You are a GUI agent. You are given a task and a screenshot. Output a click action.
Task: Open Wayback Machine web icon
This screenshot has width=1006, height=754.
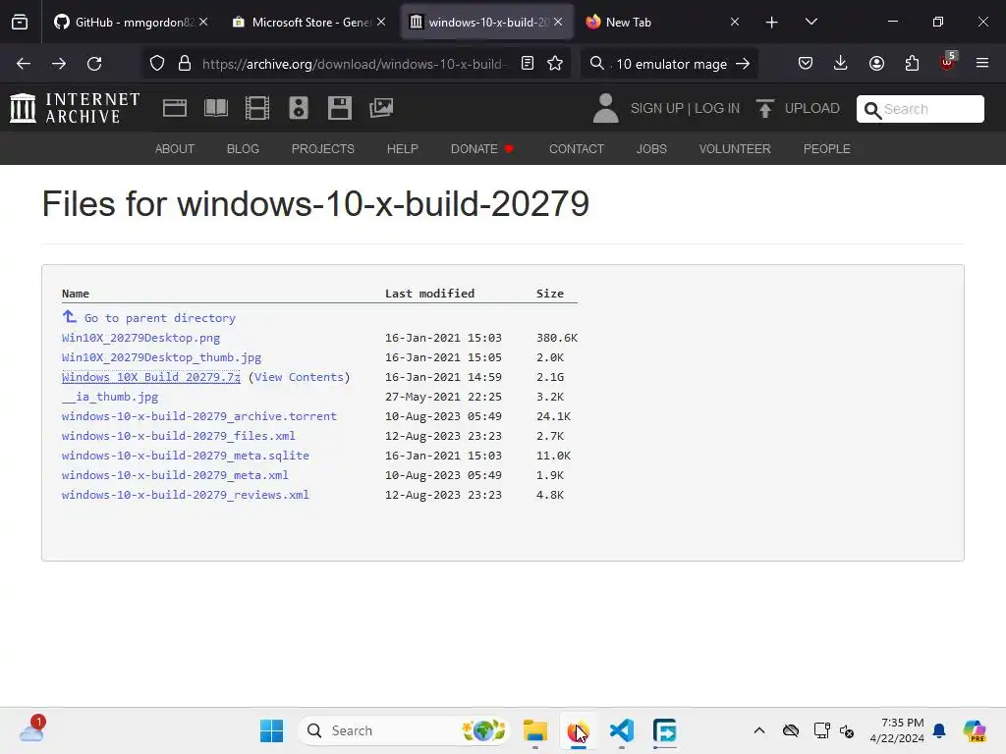tap(175, 108)
